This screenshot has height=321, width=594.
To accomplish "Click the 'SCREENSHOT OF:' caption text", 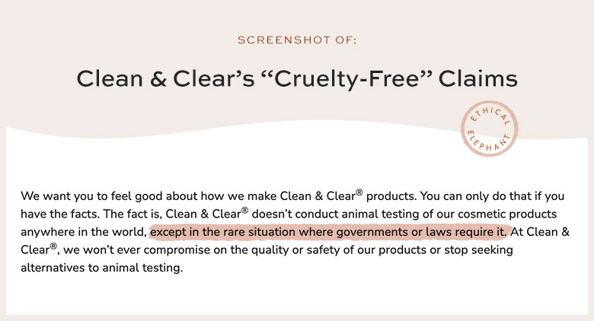I will pyautogui.click(x=297, y=40).
